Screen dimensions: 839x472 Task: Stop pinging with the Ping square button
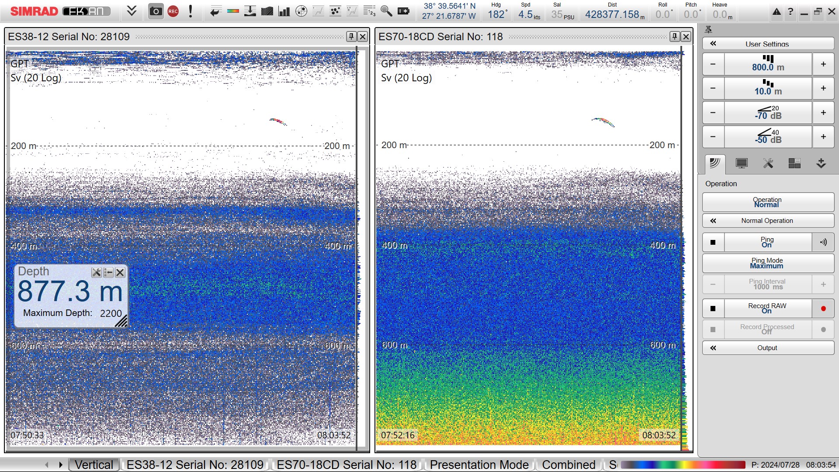coord(713,242)
